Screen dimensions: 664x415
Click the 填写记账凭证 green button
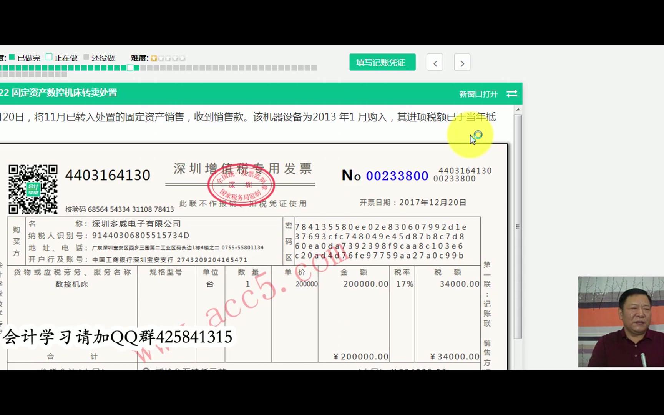[x=382, y=62]
